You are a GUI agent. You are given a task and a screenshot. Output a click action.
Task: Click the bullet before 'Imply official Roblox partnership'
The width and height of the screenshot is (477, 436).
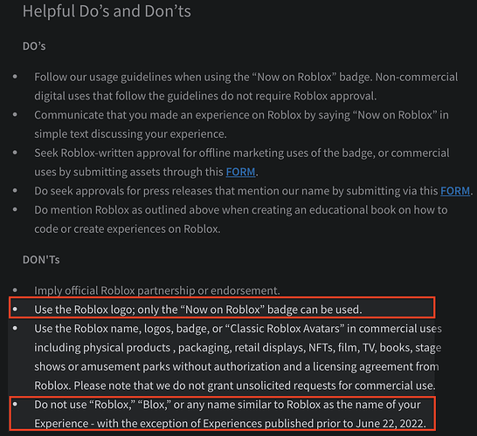[x=15, y=290]
